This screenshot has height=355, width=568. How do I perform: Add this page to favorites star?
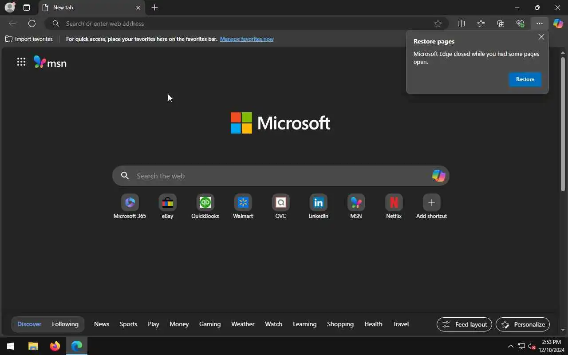click(x=438, y=24)
